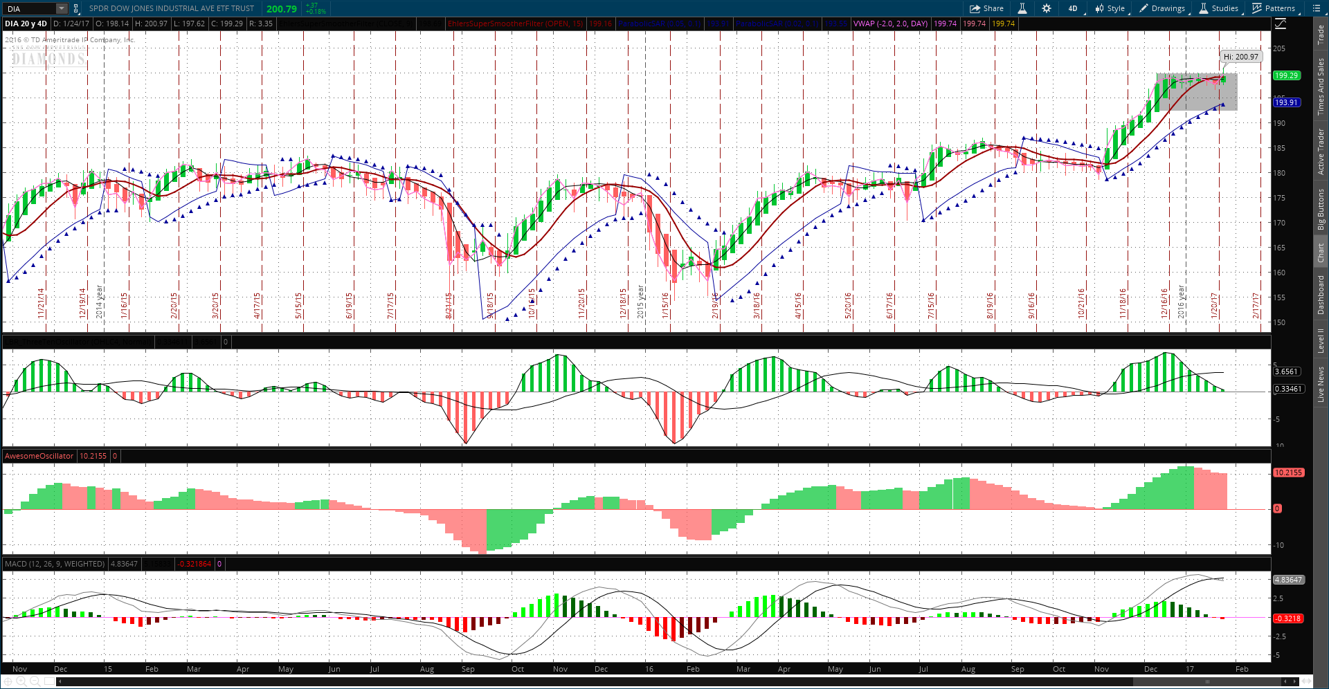Click the rectangle zoom-reset icon

tap(49, 681)
